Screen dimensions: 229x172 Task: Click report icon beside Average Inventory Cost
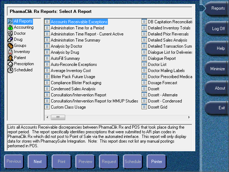(47, 71)
